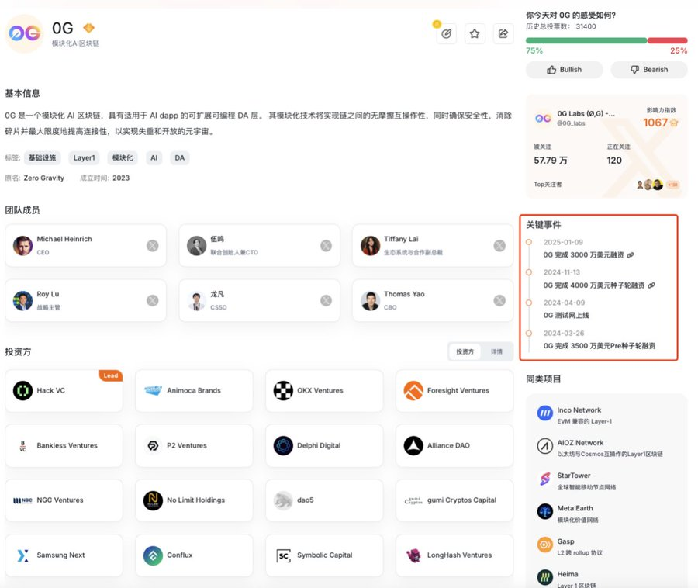Click the Meta Earth icon
This screenshot has height=588, width=698.
(545, 512)
